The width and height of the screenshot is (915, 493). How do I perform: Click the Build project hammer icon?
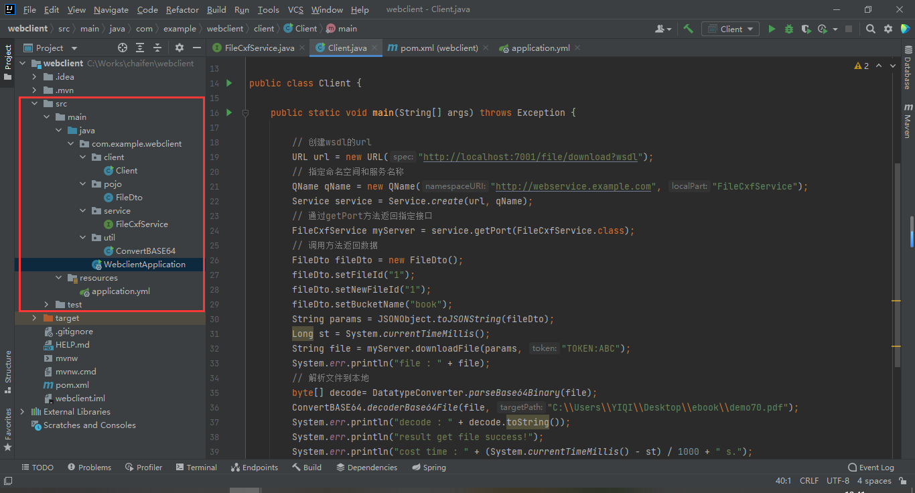click(x=689, y=29)
